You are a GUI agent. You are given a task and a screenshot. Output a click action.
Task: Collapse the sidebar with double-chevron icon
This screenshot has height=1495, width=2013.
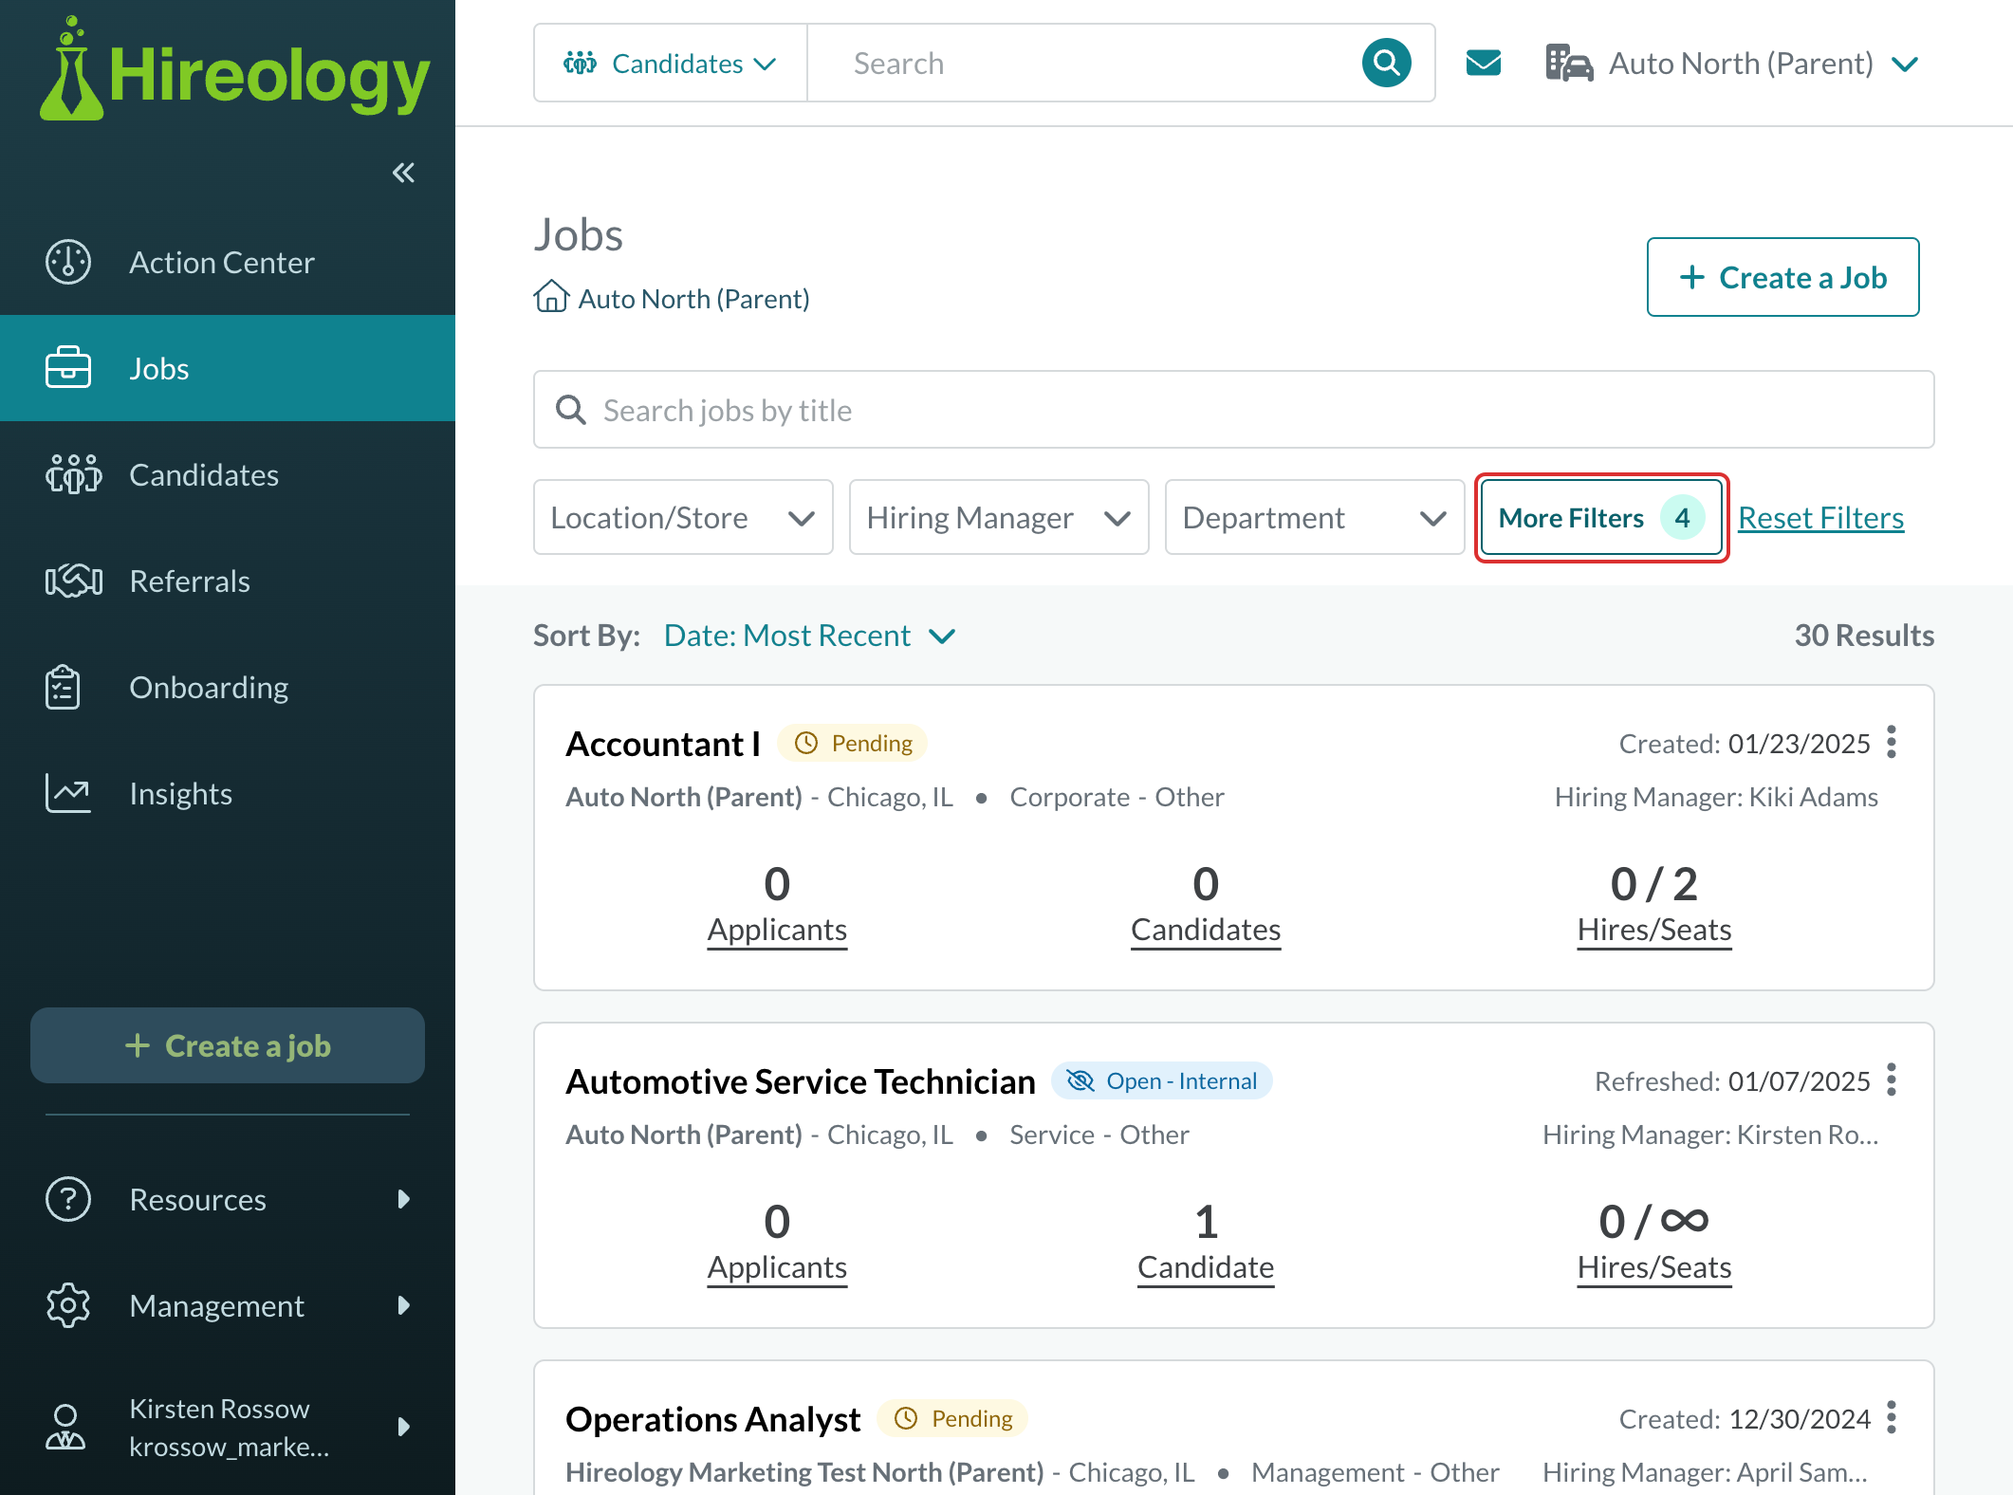pyautogui.click(x=403, y=173)
